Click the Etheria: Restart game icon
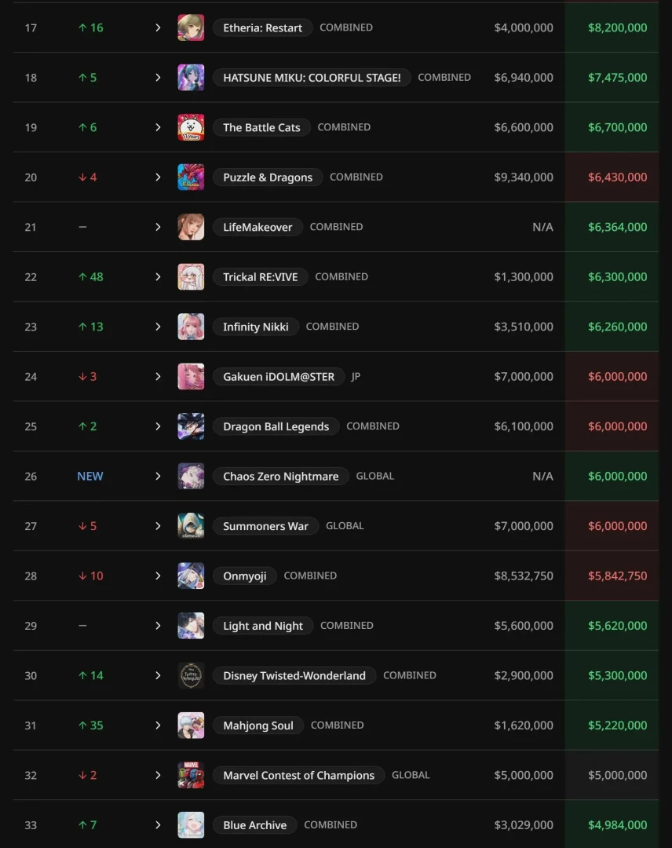672x848 pixels. [x=191, y=27]
